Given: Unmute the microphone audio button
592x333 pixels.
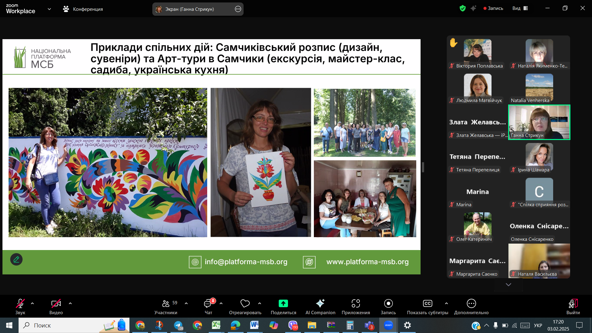Looking at the screenshot, I should 20,304.
